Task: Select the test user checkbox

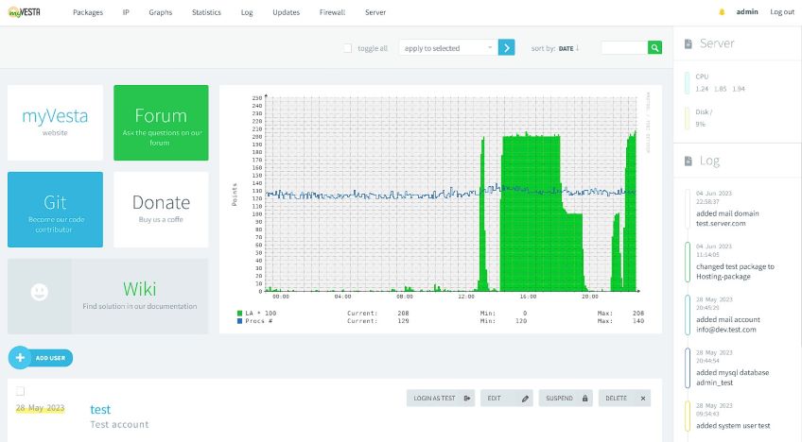Action: (x=20, y=391)
